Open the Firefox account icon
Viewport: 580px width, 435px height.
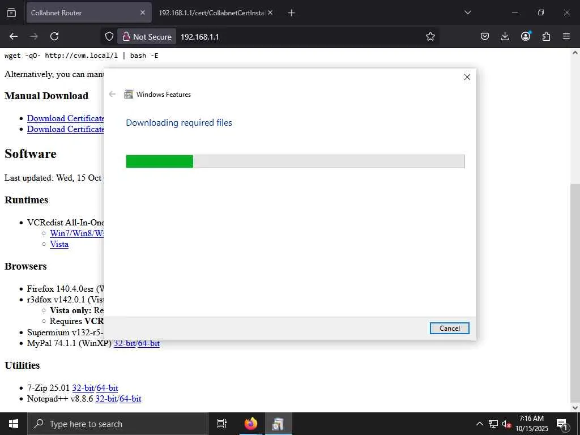point(526,36)
